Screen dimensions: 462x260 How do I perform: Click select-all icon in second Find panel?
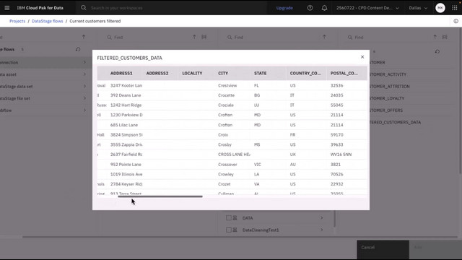tap(204, 37)
